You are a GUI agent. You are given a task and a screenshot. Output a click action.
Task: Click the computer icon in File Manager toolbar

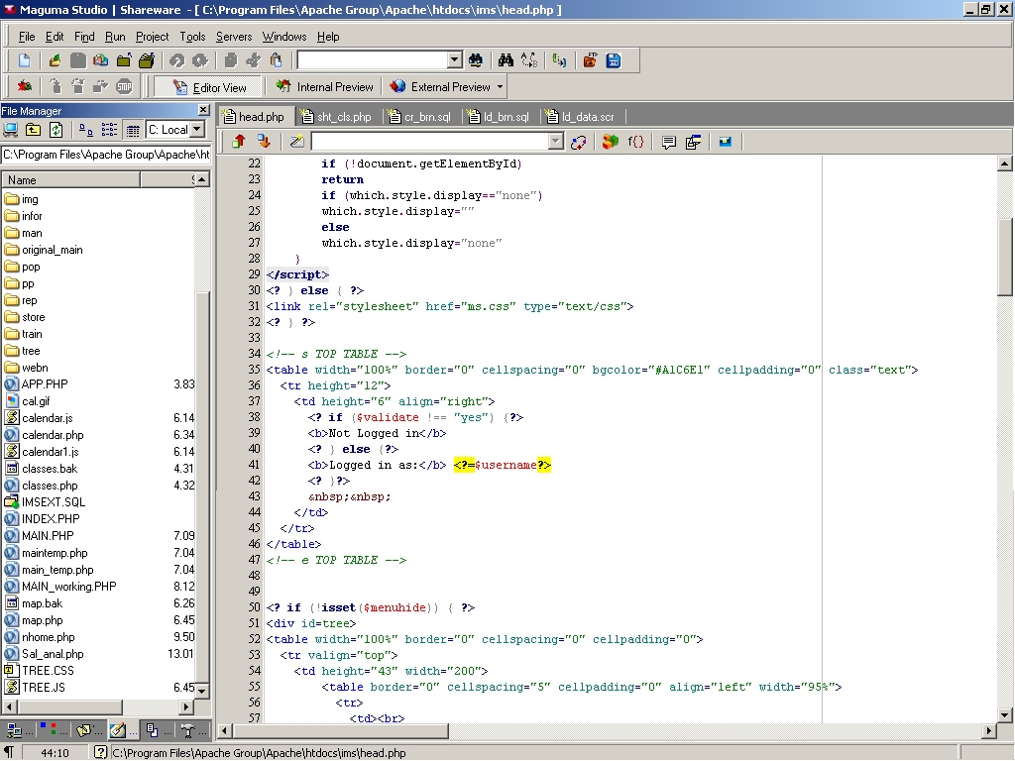10,130
